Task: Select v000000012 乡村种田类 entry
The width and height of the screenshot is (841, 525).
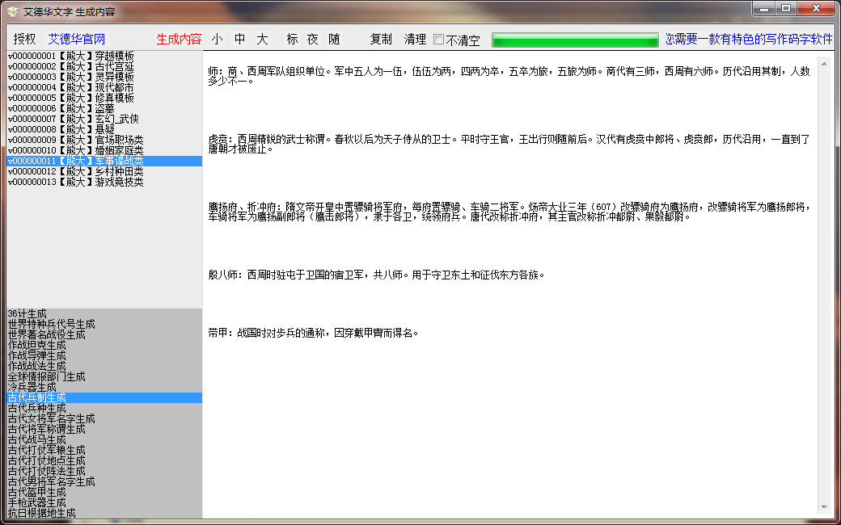Action: point(104,171)
